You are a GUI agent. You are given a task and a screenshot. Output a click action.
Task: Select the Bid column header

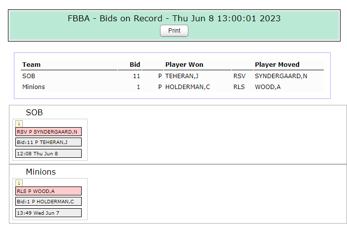pyautogui.click(x=135, y=64)
